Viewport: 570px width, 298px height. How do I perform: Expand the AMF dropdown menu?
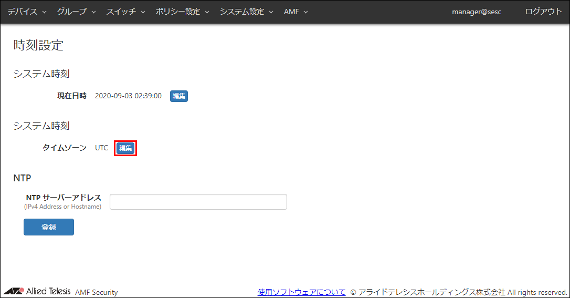tap(295, 12)
